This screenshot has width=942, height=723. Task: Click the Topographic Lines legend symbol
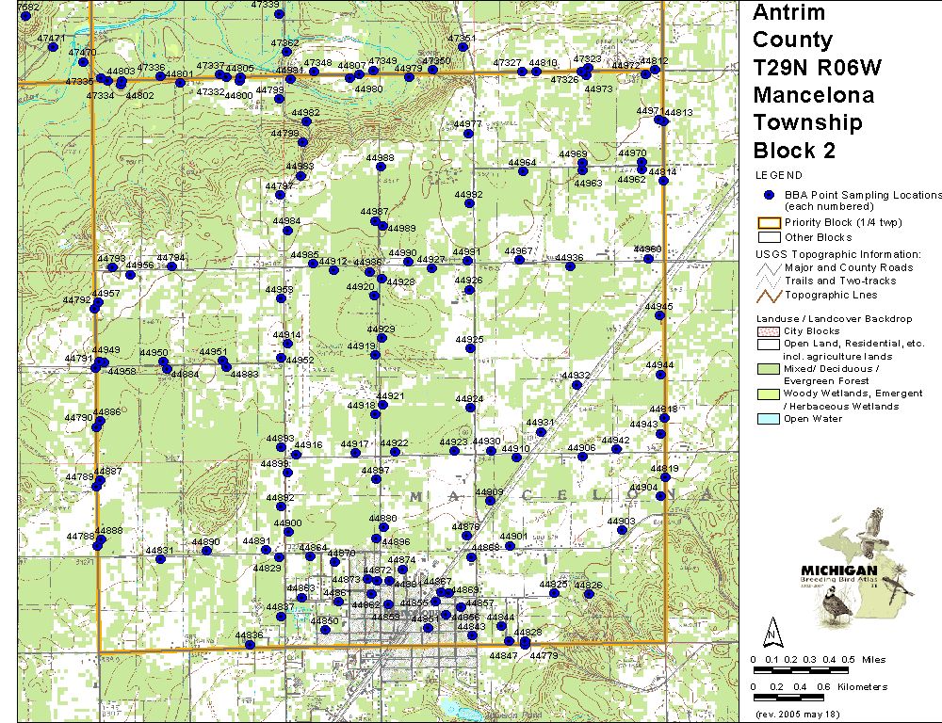770,295
